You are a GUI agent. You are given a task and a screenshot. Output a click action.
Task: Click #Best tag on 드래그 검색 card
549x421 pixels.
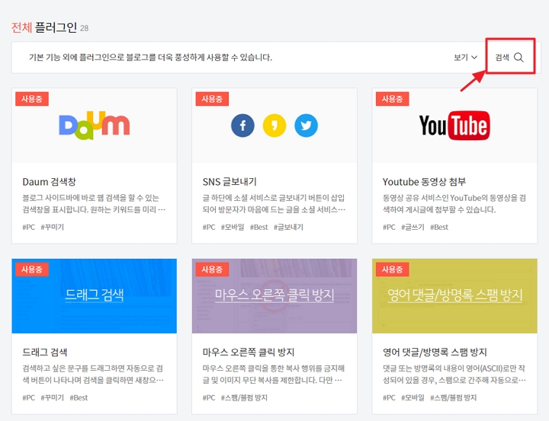(79, 397)
